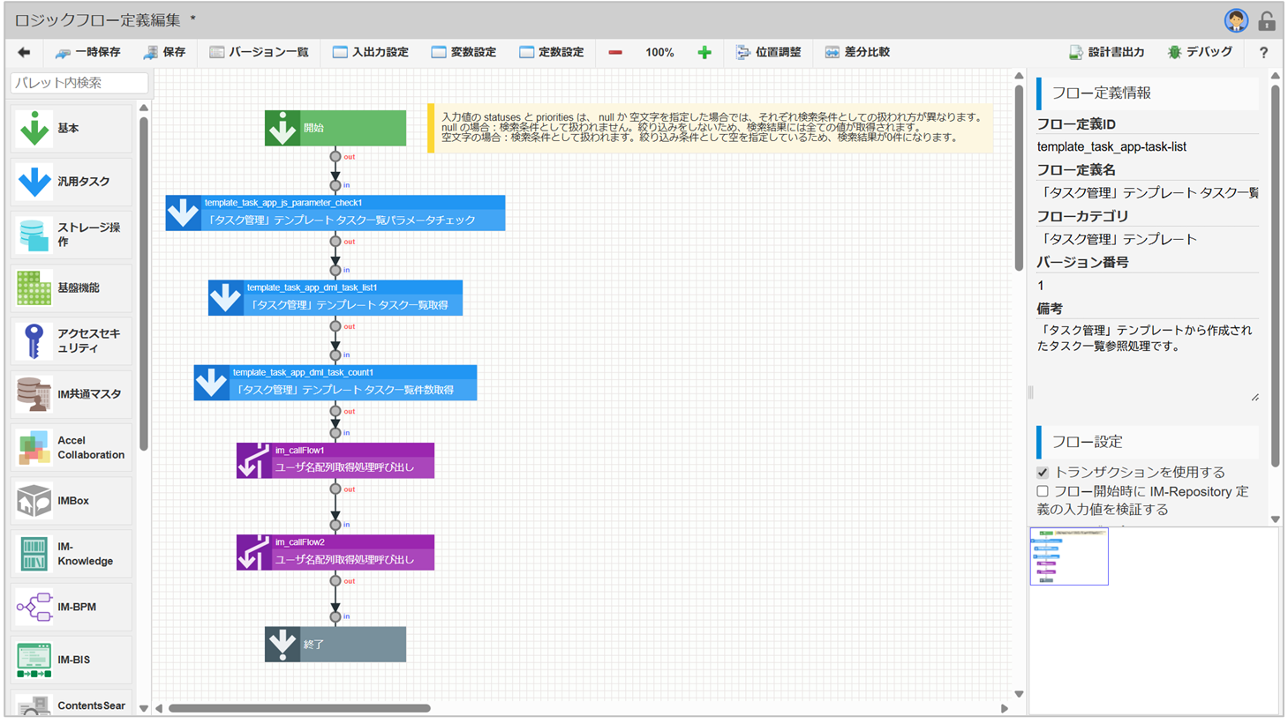Click the デバッグ debug button
The width and height of the screenshot is (1288, 724).
(1200, 53)
